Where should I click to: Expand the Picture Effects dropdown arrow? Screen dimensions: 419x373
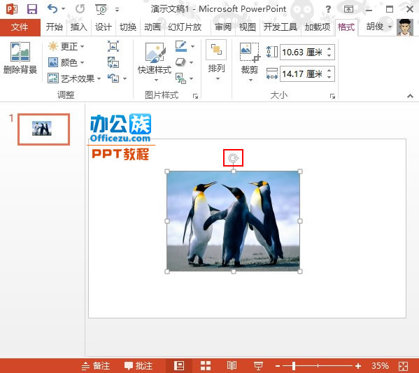(192, 62)
